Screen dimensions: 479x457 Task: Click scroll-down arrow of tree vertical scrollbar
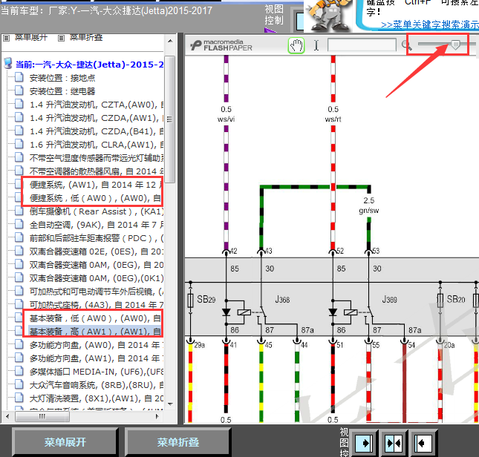tap(170, 404)
